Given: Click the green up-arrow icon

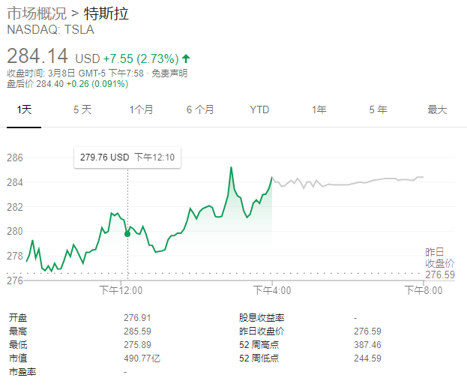Looking at the screenshot, I should pyautogui.click(x=186, y=58).
